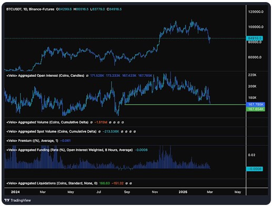Click the -0.0008 funding legend value
Image resolution: width=272 pixels, height=206 pixels.
(141, 150)
